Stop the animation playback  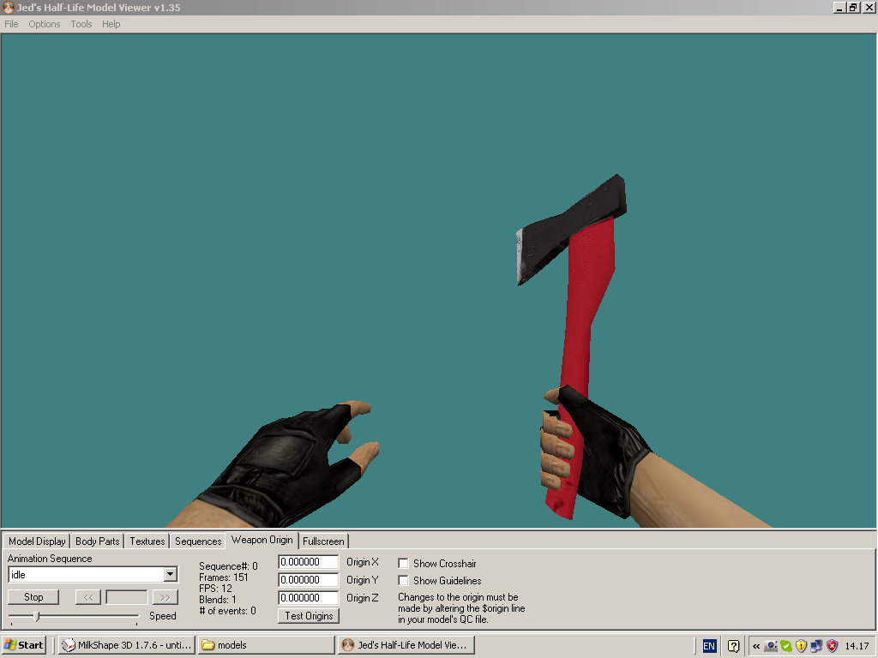33,597
